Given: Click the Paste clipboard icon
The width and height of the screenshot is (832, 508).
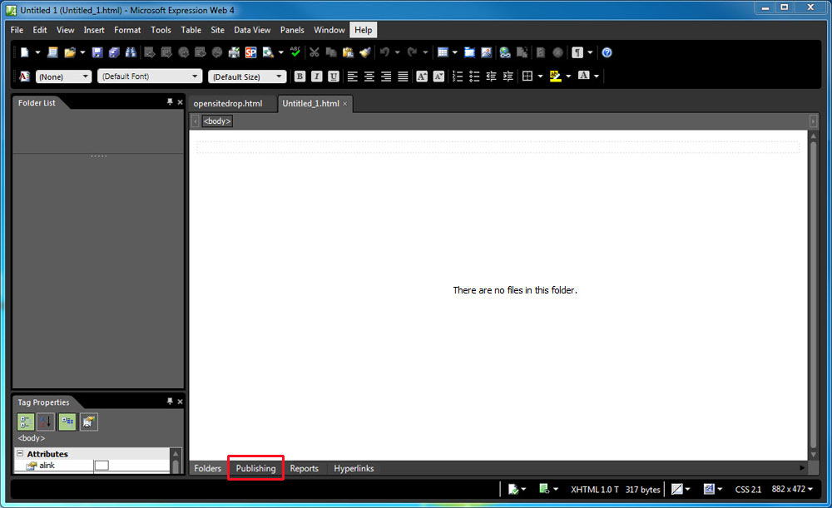Looking at the screenshot, I should coord(348,52).
